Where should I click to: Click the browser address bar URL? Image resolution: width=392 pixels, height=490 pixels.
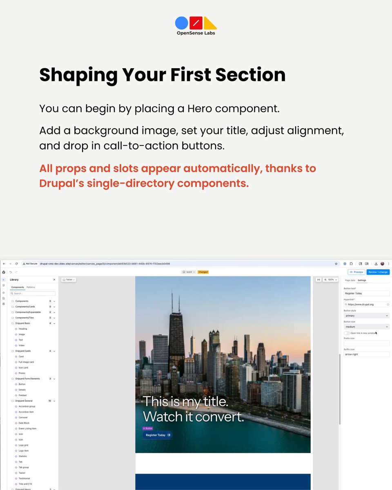click(105, 264)
